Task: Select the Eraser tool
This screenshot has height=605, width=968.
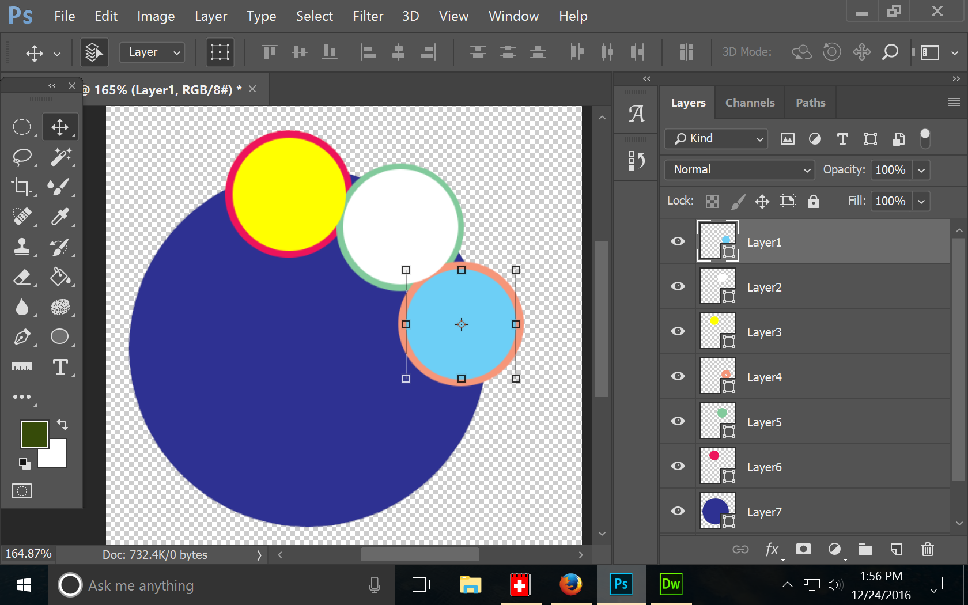Action: (x=22, y=277)
